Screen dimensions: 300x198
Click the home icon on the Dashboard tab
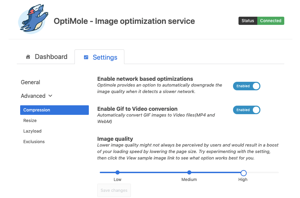(x=28, y=57)
